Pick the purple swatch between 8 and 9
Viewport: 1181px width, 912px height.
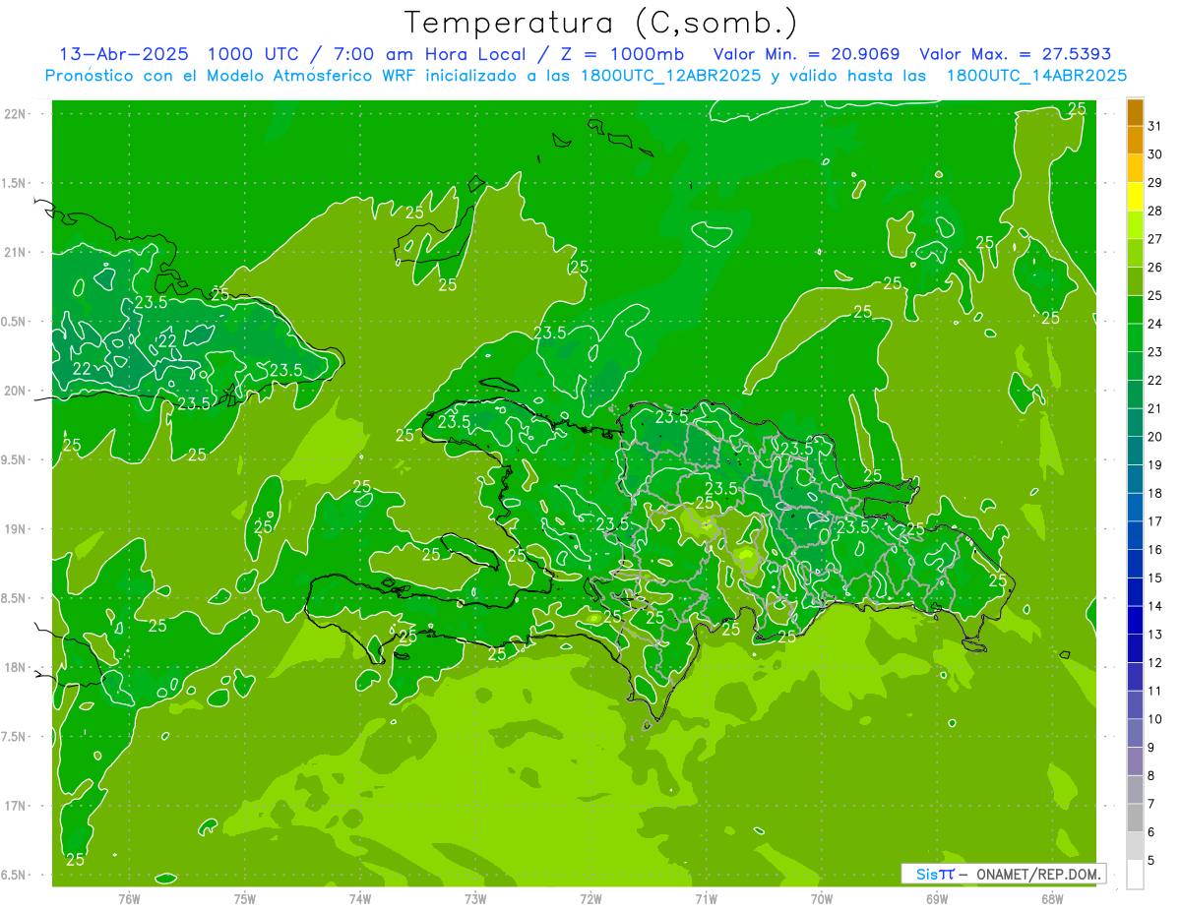(1135, 761)
